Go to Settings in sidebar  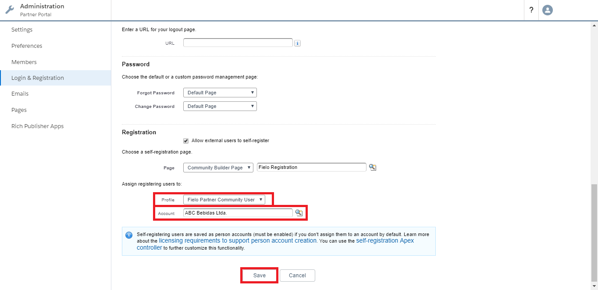click(x=22, y=30)
